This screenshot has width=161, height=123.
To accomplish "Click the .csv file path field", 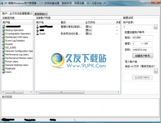I will (139, 71).
